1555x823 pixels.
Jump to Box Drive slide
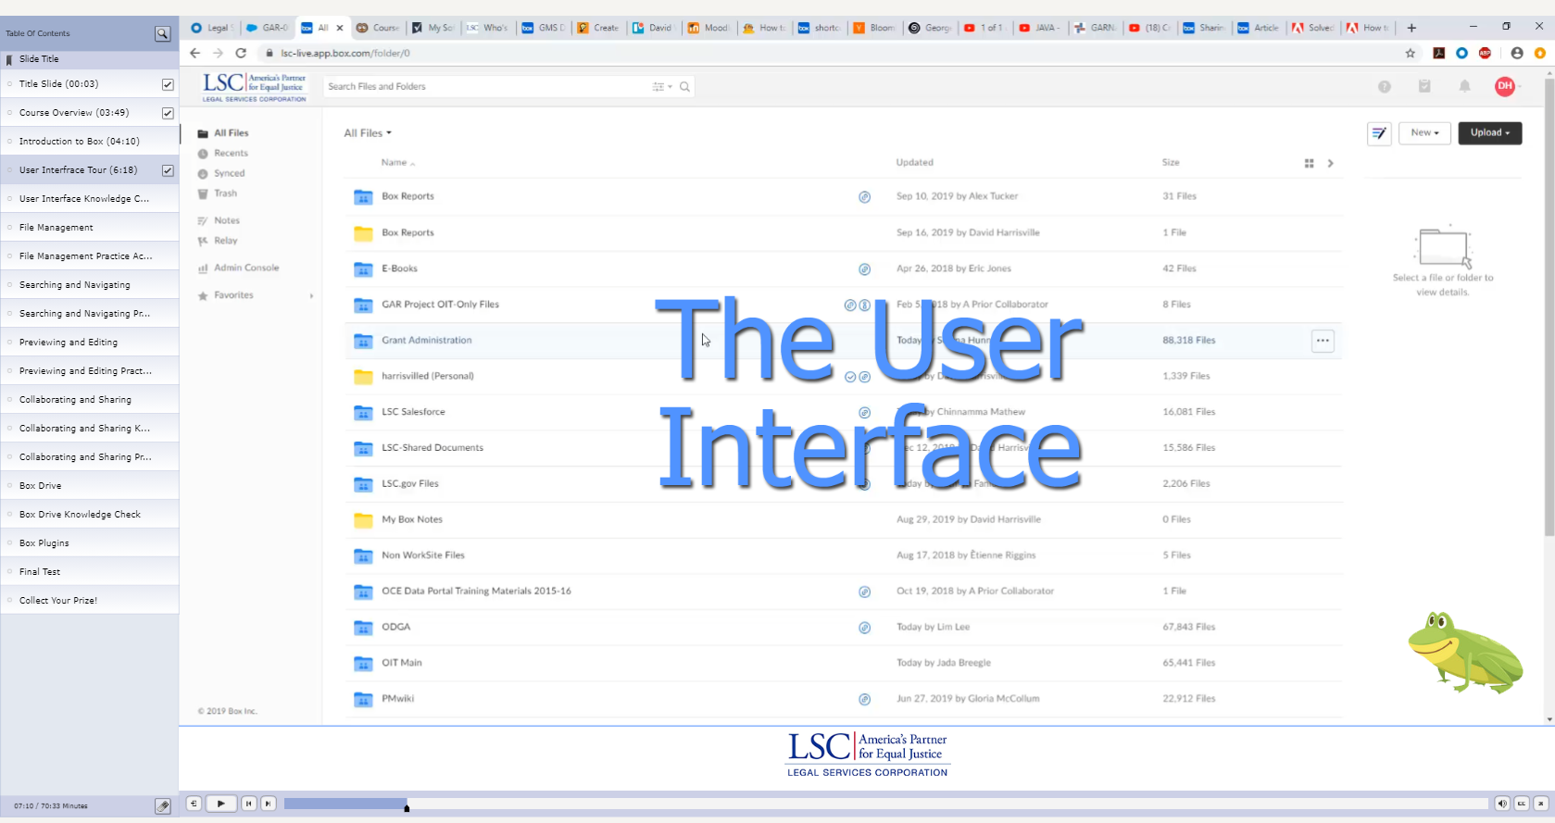[x=89, y=486]
